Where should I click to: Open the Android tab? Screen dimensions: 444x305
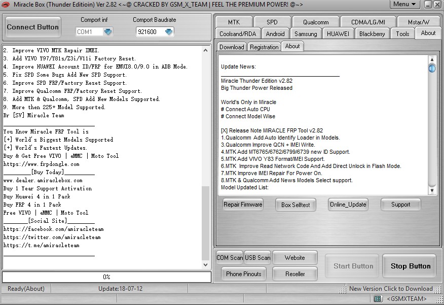(x=275, y=33)
